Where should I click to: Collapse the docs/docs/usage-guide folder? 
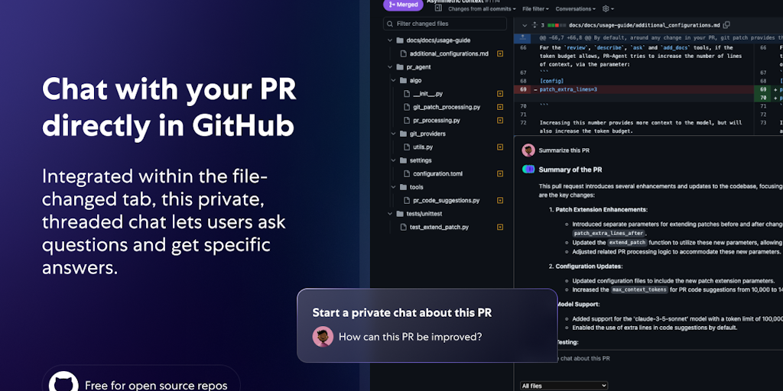(x=389, y=40)
